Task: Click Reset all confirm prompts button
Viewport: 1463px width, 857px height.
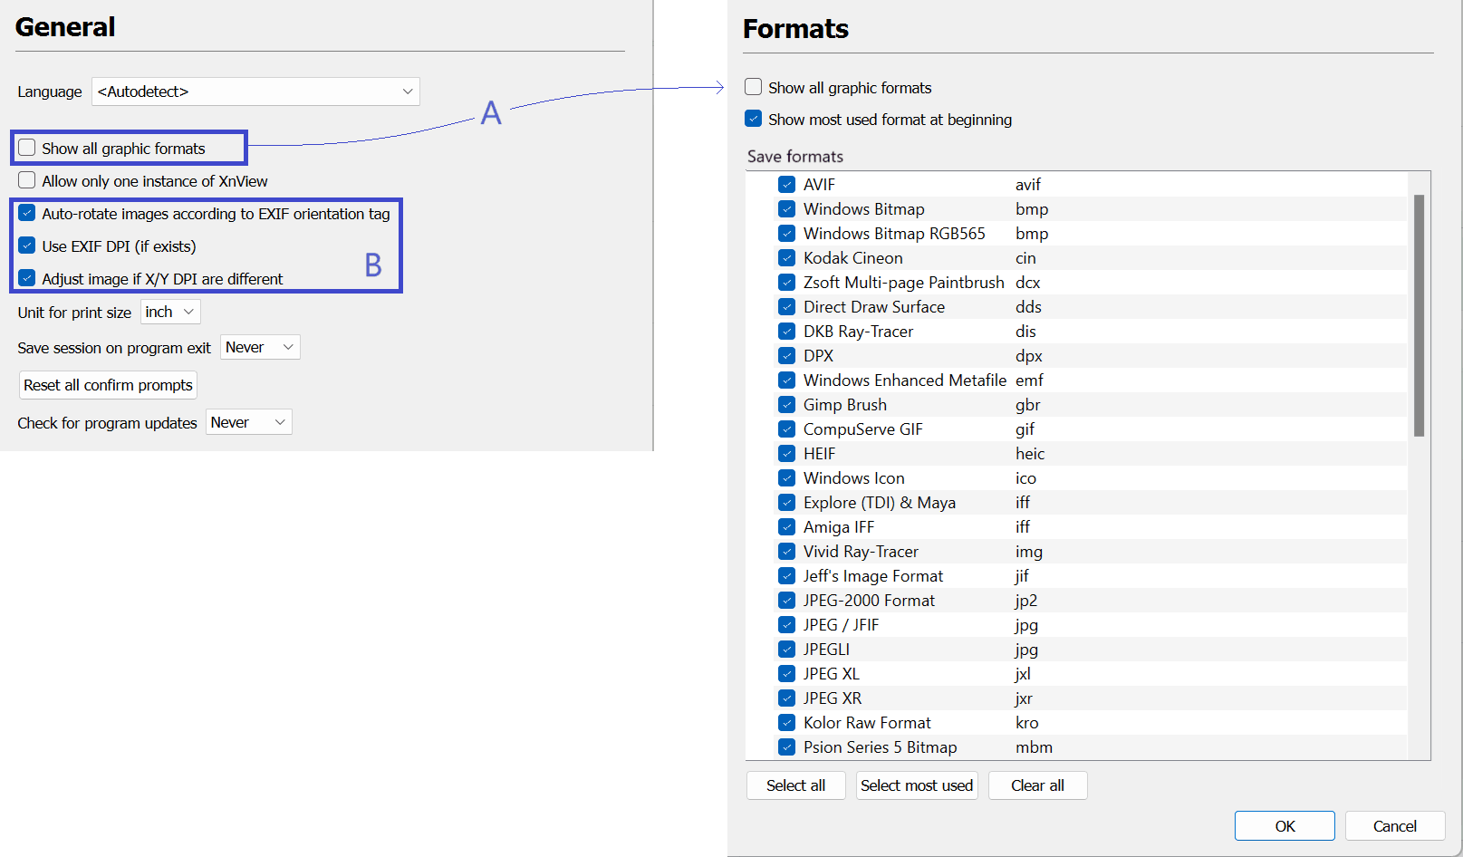Action: (x=108, y=385)
